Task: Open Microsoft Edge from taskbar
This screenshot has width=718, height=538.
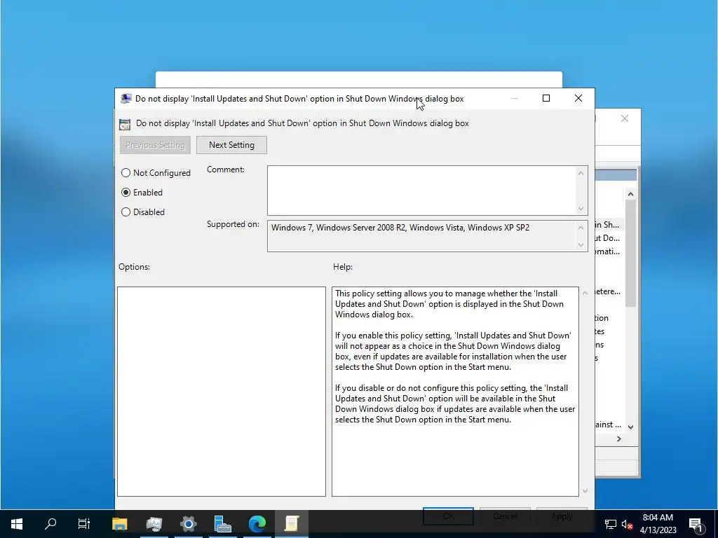Action: coord(257,524)
